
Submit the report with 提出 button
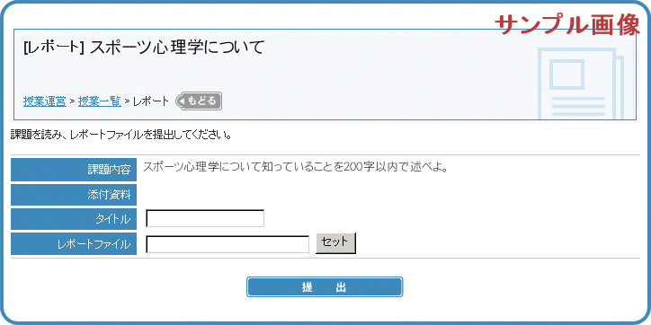point(325,287)
